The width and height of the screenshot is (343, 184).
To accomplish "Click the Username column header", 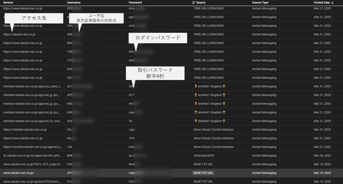I will (x=74, y=3).
